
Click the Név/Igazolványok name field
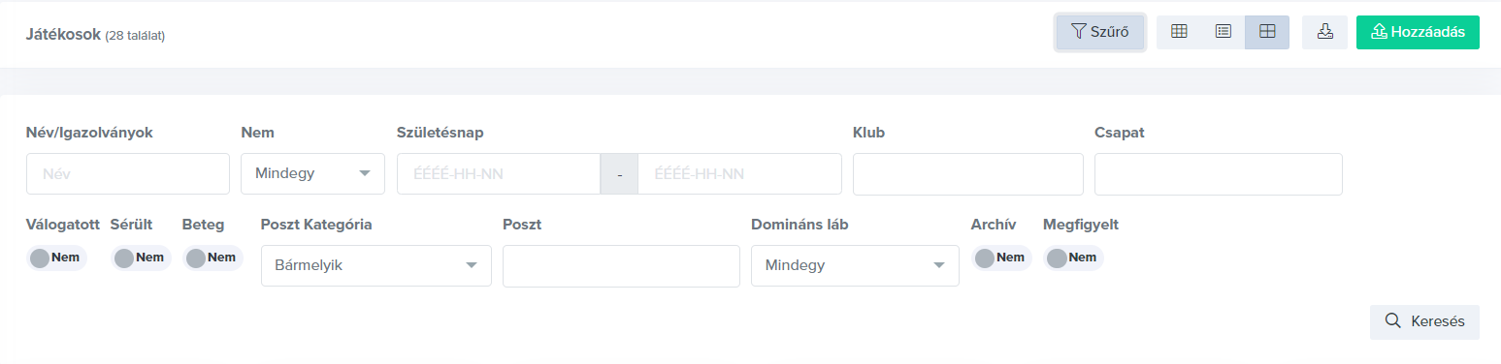point(128,174)
